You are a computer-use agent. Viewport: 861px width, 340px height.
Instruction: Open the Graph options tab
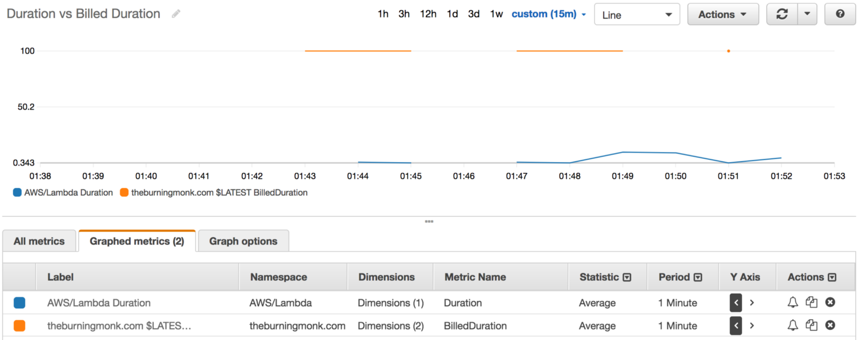click(x=243, y=241)
